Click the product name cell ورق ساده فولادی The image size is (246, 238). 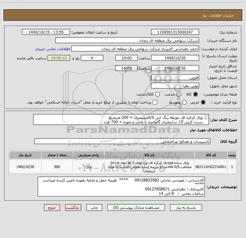click(150, 167)
